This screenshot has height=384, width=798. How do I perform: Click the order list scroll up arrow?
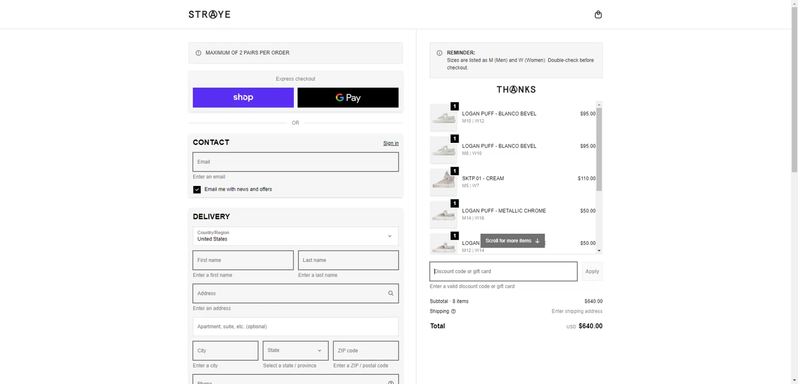tap(599, 105)
